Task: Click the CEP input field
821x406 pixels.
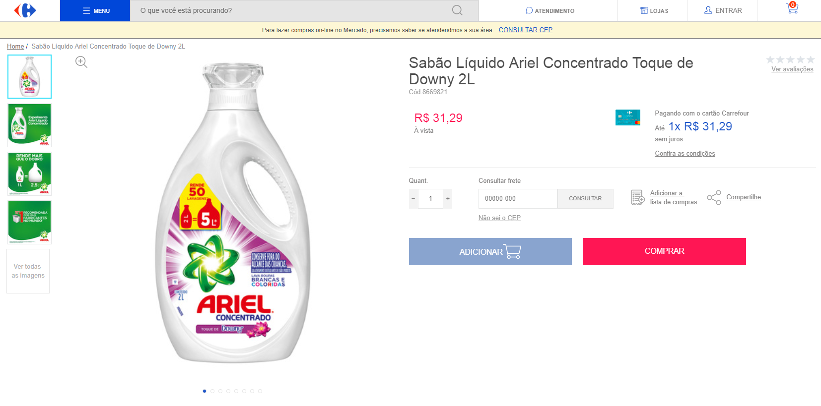Action: coord(518,198)
